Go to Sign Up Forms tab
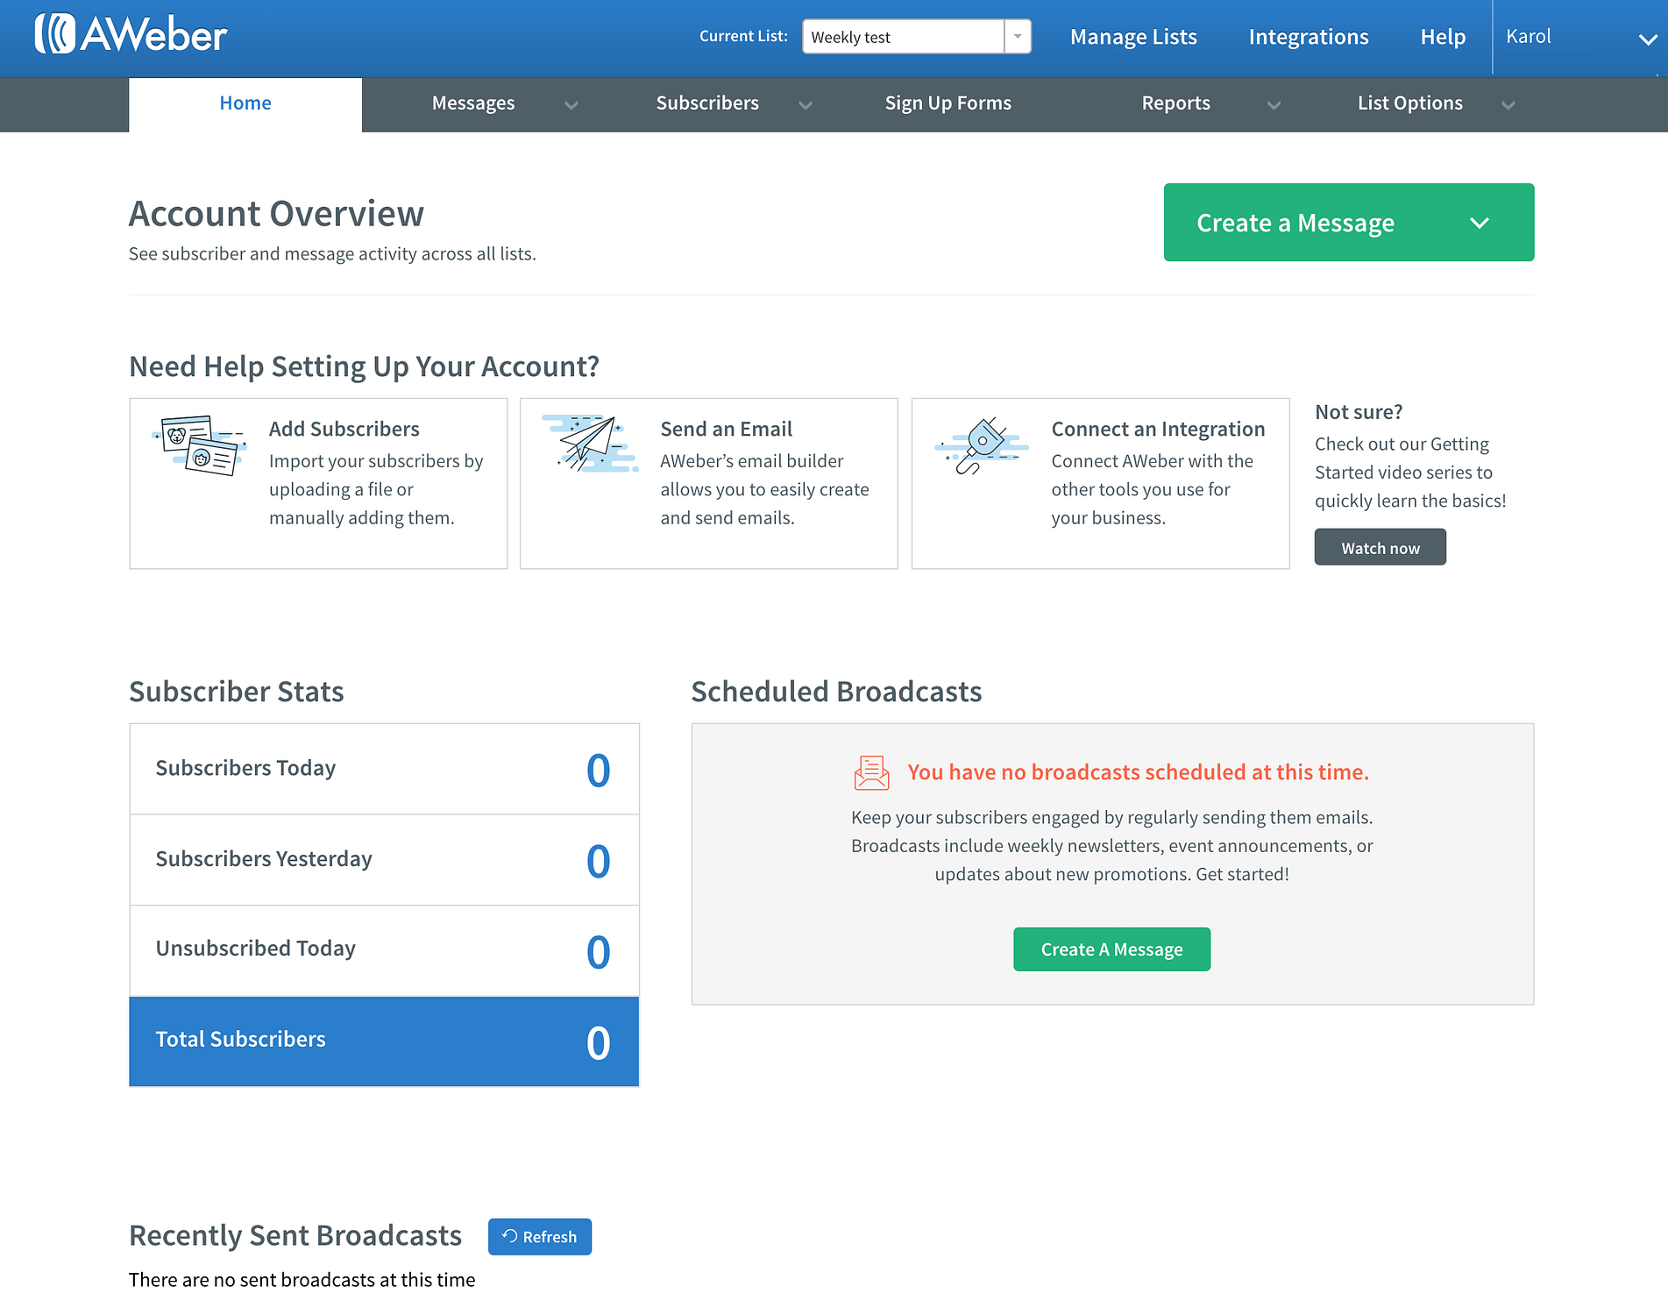 pos(948,103)
